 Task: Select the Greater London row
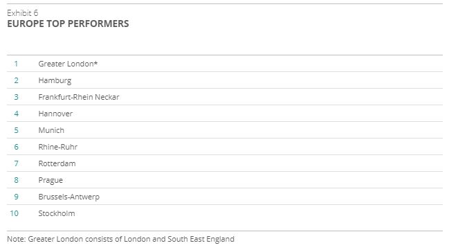tap(225, 63)
